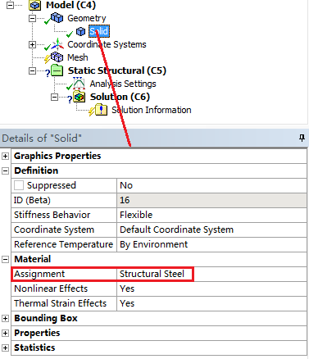Screen dimensions: 309x359
Task: Select the Solution (C6) label
Action: click(120, 97)
